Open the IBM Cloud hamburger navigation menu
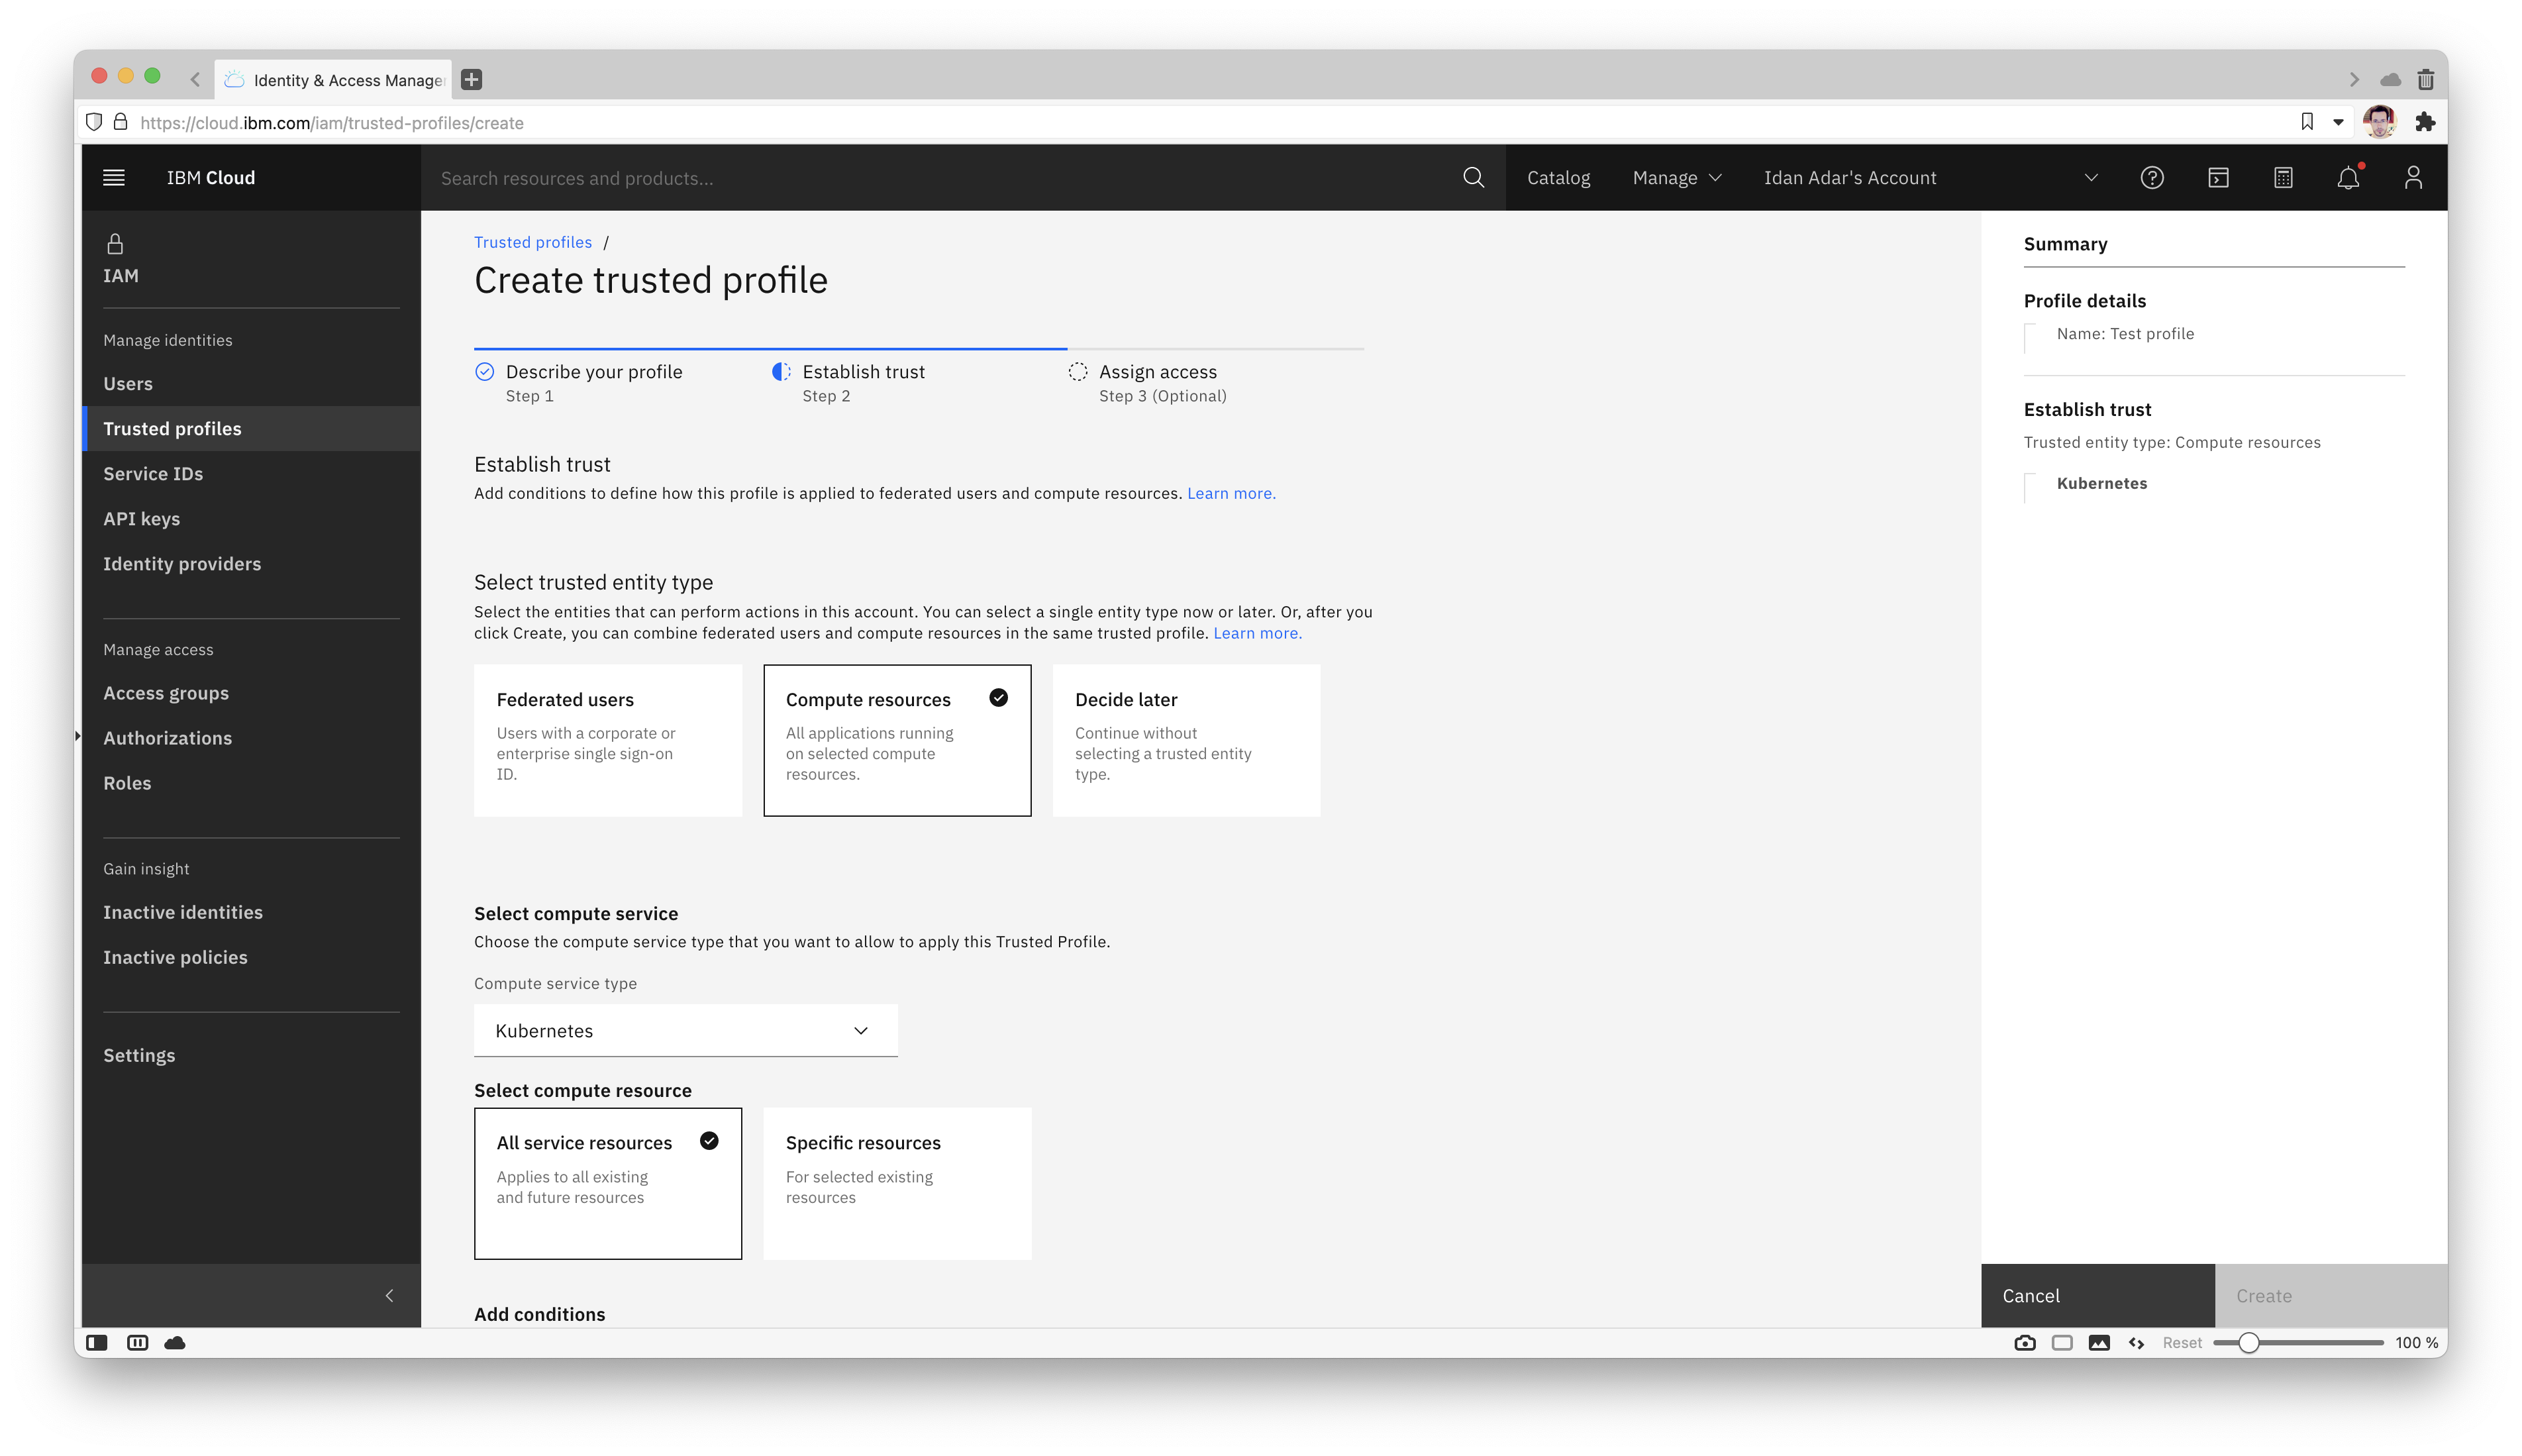Screen dimensions: 2522x1456 113,177
